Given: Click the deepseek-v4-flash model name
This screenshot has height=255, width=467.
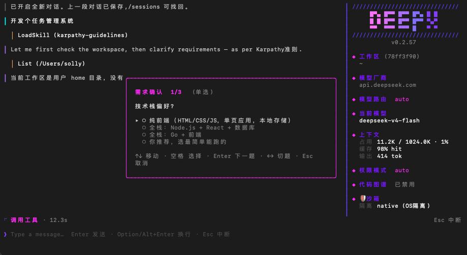Looking at the screenshot, I should (389, 120).
